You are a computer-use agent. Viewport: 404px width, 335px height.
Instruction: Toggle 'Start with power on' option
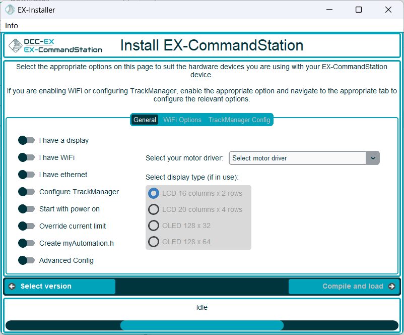coord(26,209)
